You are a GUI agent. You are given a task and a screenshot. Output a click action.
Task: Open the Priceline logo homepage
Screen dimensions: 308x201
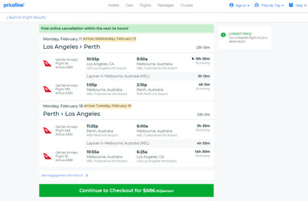click(14, 5)
